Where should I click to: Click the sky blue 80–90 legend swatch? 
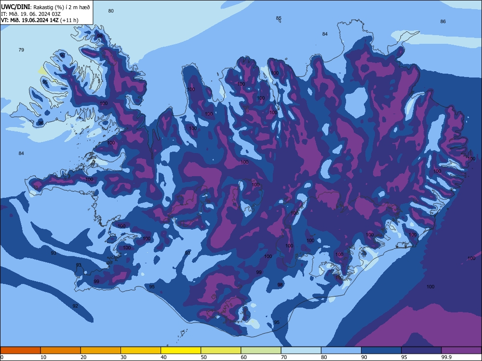click(341, 350)
